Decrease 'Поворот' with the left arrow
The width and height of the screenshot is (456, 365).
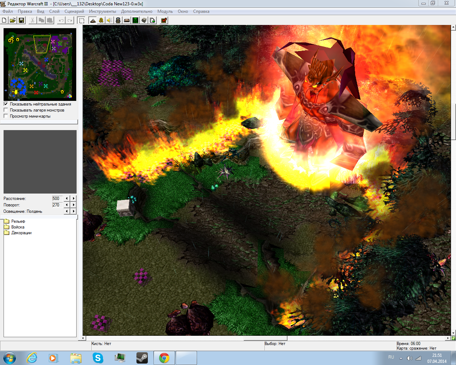tap(67, 205)
